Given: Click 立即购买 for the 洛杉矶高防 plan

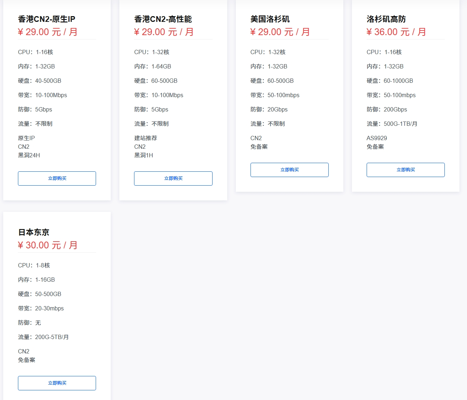Looking at the screenshot, I should (405, 170).
